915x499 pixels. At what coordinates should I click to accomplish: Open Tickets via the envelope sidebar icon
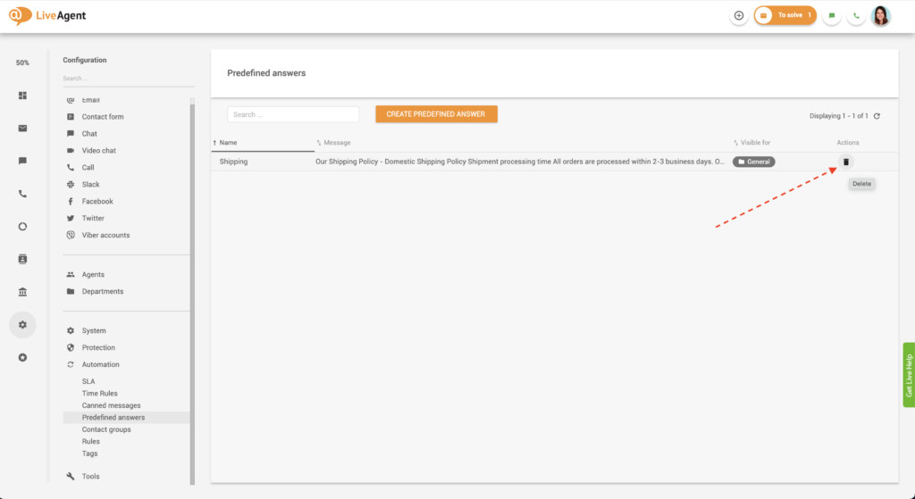coord(22,128)
